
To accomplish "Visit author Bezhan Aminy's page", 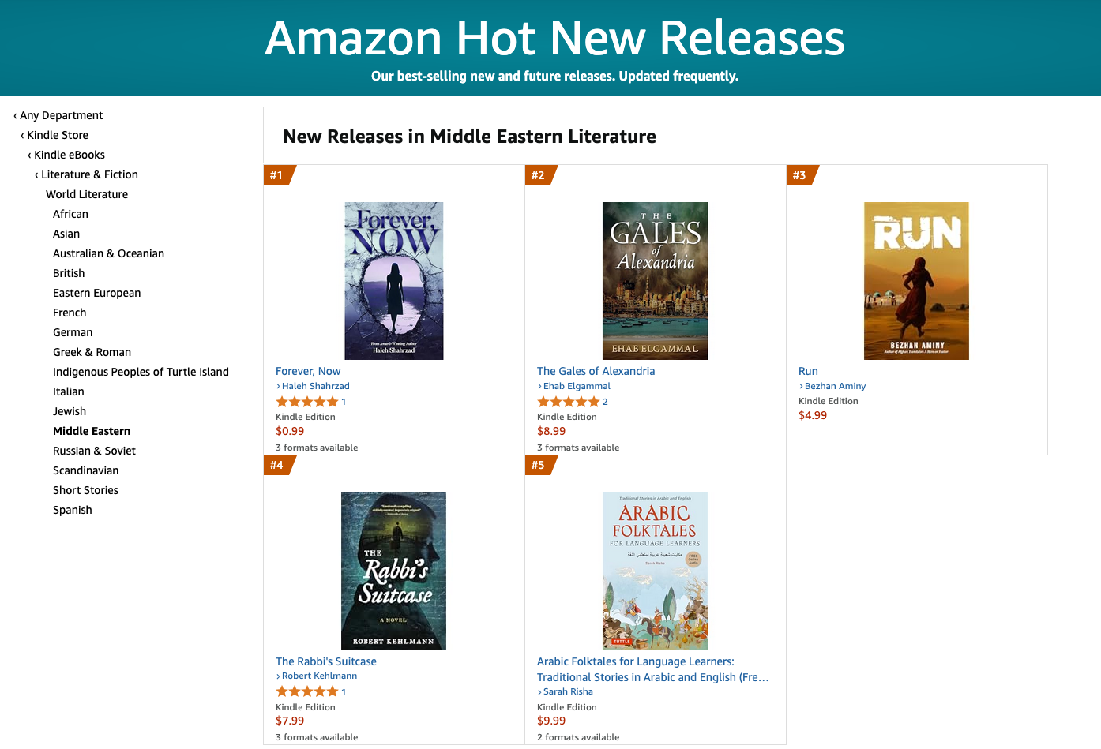I will 835,386.
